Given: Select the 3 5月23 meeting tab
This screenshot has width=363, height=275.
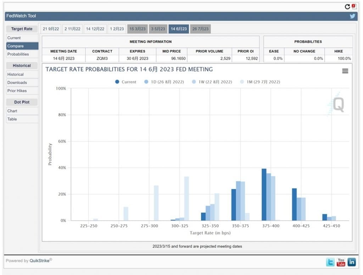Looking at the screenshot, I should (x=158, y=29).
